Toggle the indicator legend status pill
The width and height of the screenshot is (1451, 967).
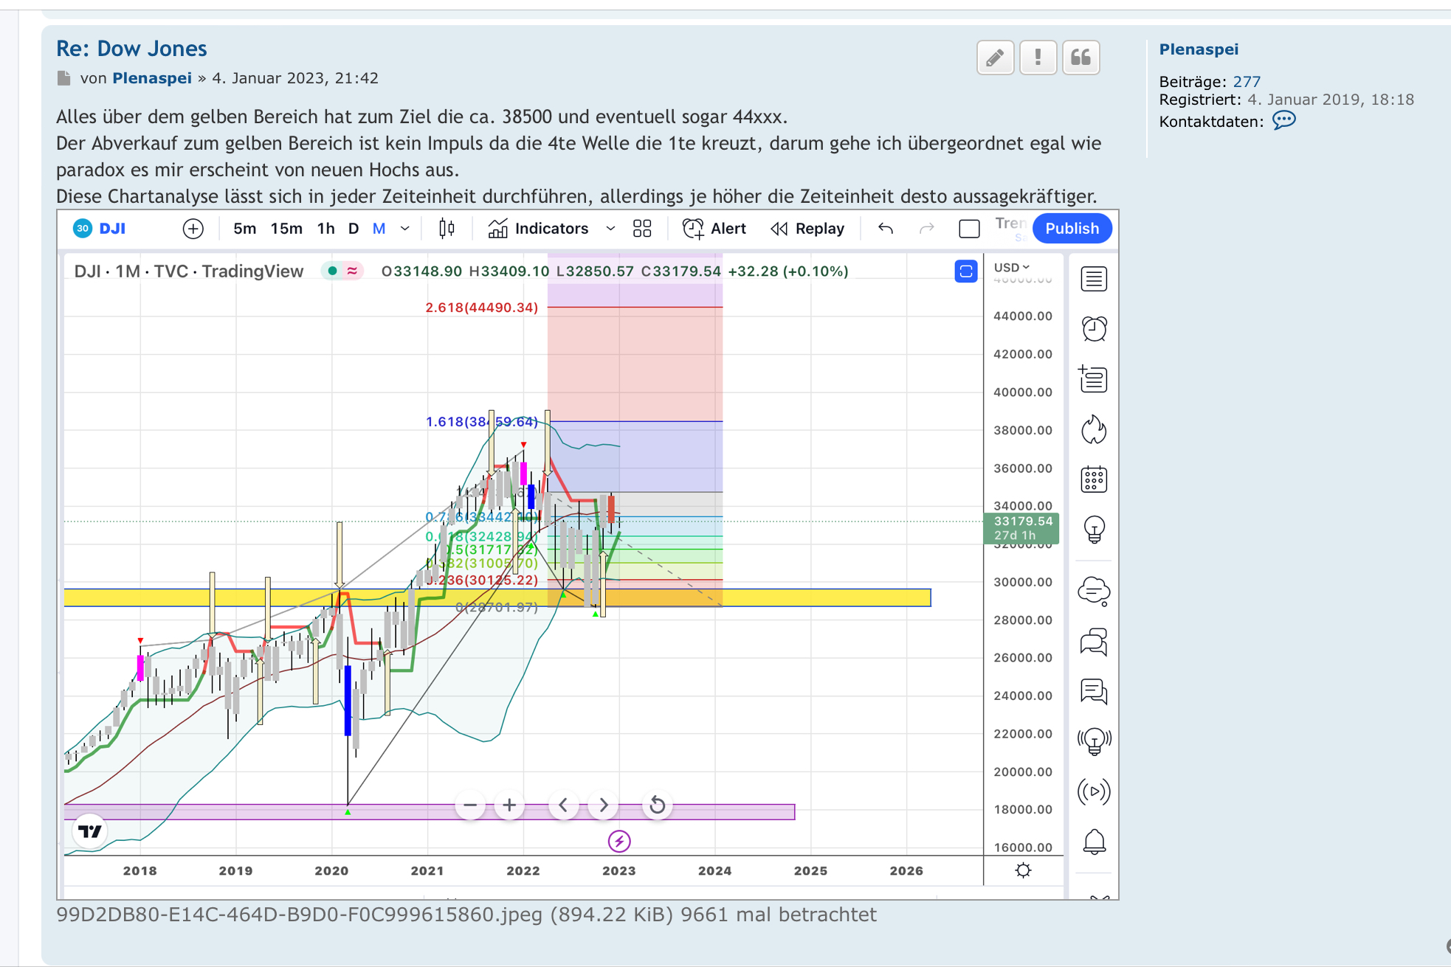pyautogui.click(x=342, y=271)
